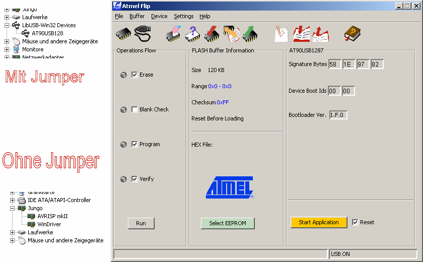The height and width of the screenshot is (262, 423).
Task: Open the Buffer menu
Action: pyautogui.click(x=137, y=16)
